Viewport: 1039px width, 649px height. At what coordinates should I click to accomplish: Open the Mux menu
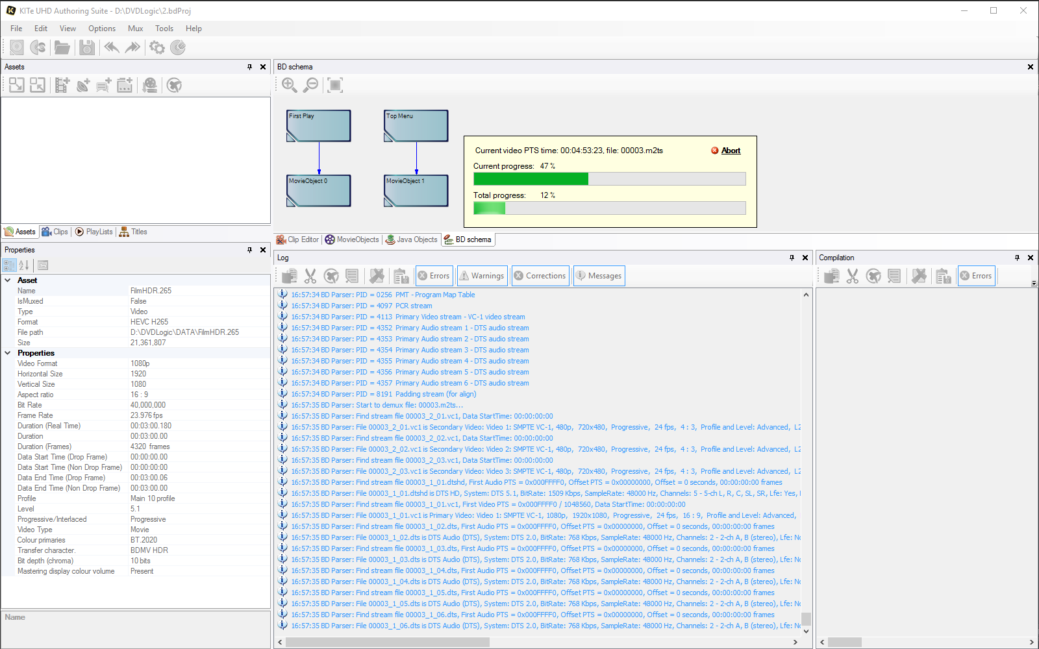[x=135, y=29]
